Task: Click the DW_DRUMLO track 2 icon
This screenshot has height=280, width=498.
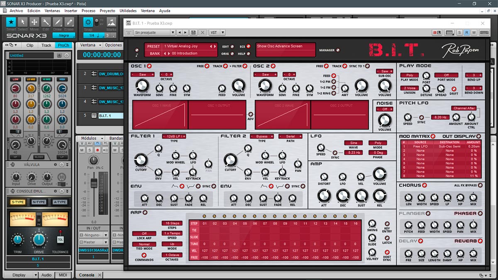Action: [x=94, y=74]
